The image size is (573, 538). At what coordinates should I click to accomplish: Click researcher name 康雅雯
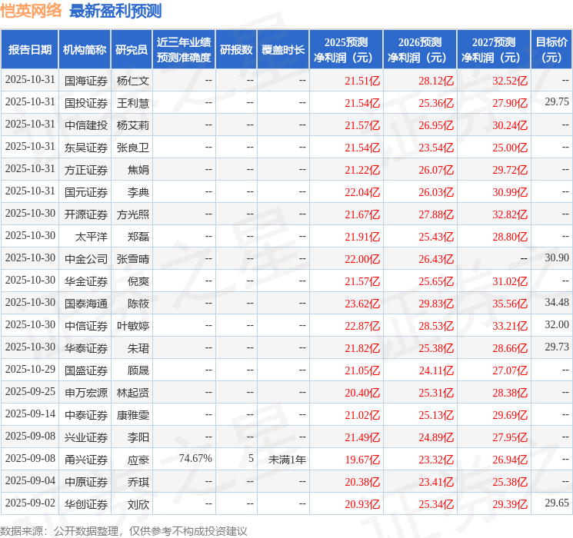(133, 415)
